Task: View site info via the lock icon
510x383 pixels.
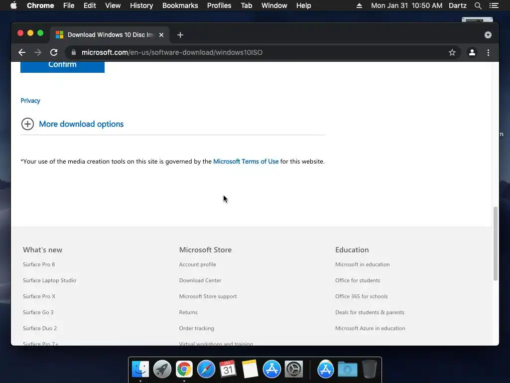Action: [x=74, y=52]
